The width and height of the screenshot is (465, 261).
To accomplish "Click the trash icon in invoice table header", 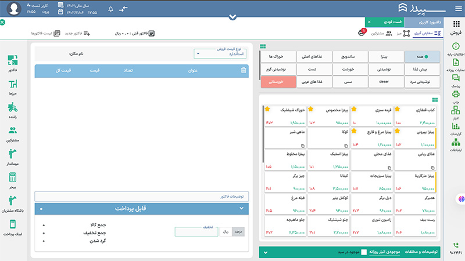I will tap(244, 70).
